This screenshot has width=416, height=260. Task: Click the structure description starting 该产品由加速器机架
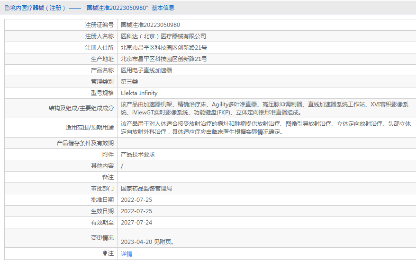pyautogui.click(x=264, y=108)
